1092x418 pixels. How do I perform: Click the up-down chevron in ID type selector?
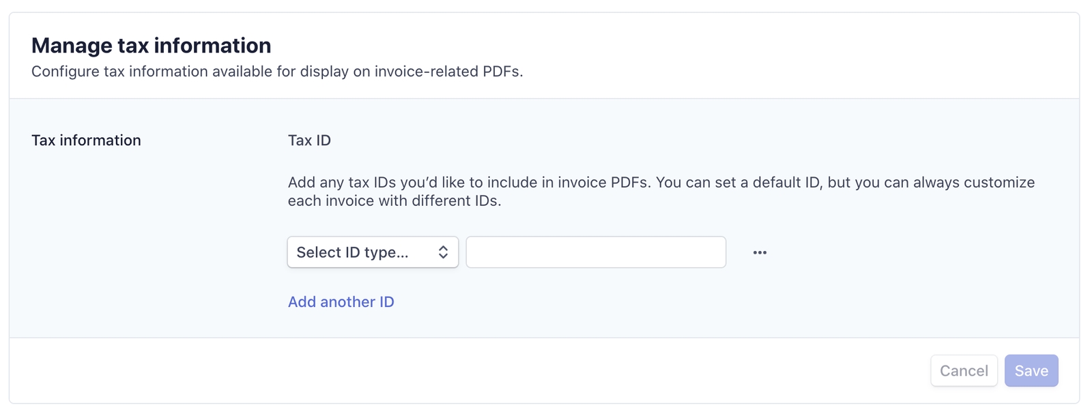[443, 252]
